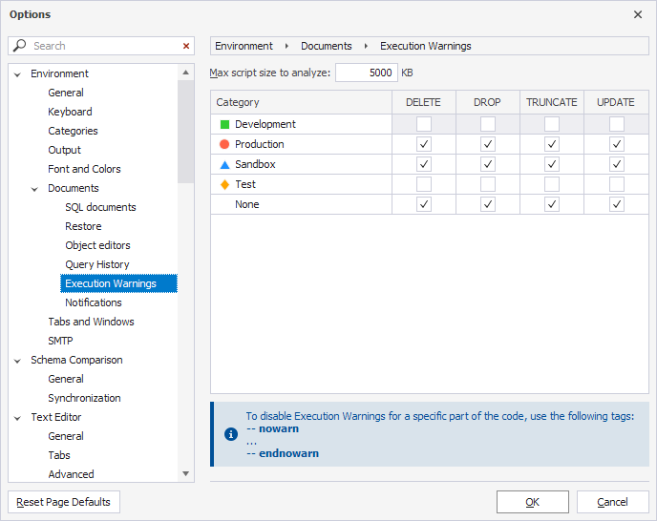Collapse the Environment tree node

coord(17,74)
